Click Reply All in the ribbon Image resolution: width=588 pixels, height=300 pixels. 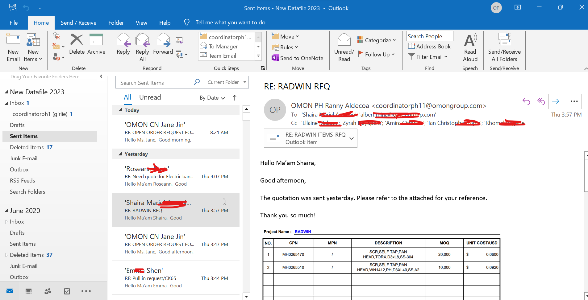pos(142,48)
